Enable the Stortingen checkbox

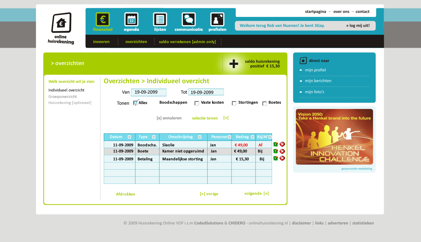click(x=234, y=103)
